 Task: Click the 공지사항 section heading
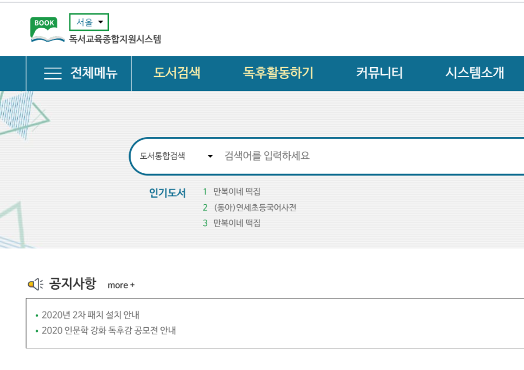pyautogui.click(x=72, y=283)
